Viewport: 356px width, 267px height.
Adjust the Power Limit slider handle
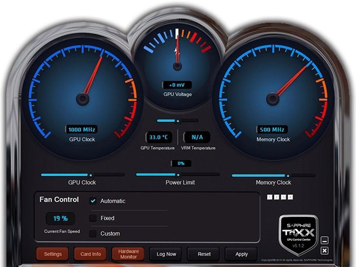coord(178,175)
